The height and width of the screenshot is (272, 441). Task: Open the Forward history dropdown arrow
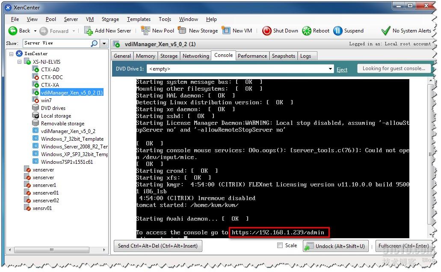click(74, 31)
